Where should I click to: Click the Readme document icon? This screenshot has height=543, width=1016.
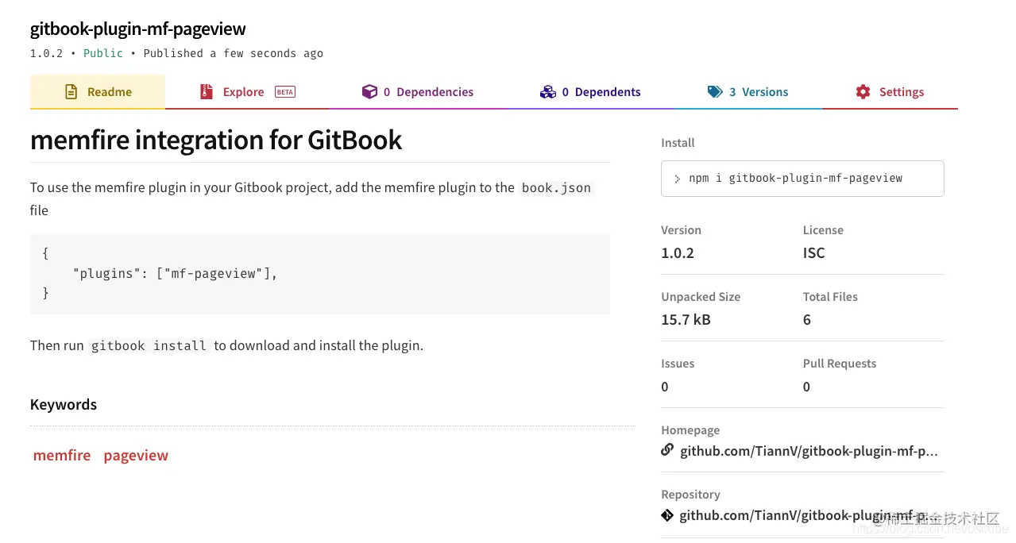click(71, 92)
